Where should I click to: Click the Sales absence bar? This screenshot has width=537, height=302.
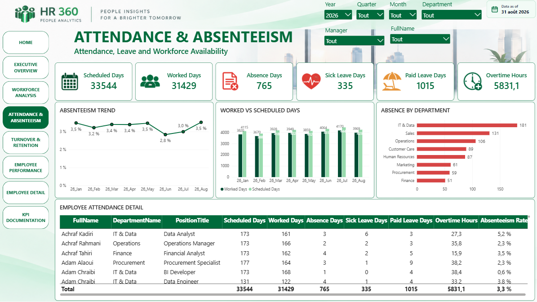tap(453, 133)
